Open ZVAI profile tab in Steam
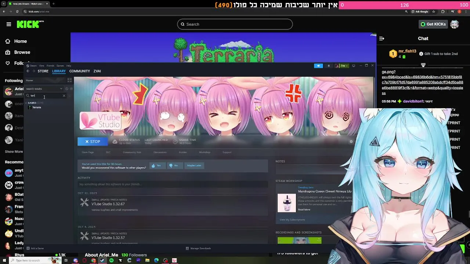Screen dimensions: 470x264 (x=97, y=71)
